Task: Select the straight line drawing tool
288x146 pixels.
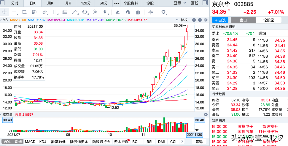Action: coord(15,12)
